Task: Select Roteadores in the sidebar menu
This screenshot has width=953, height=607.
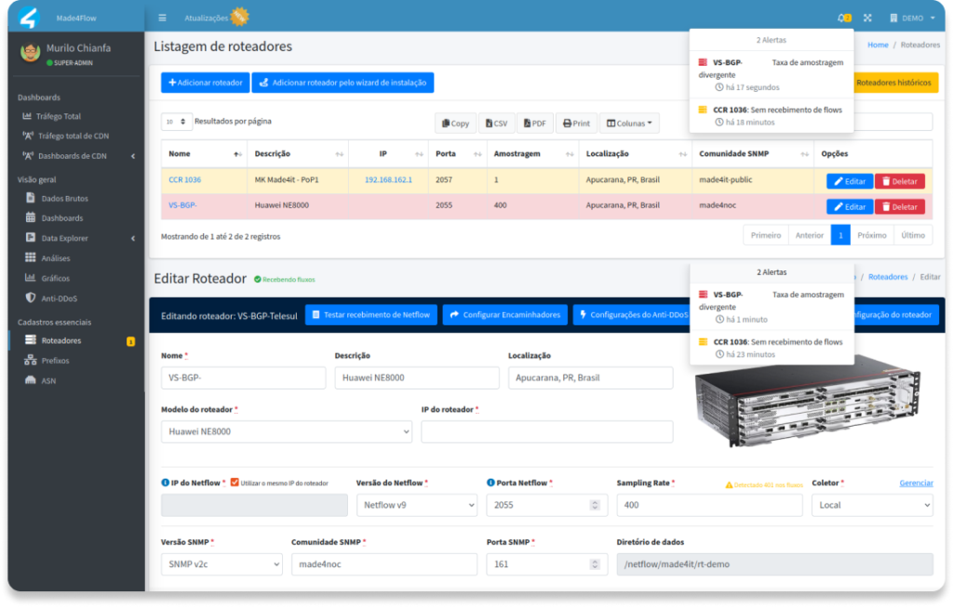Action: 60,340
